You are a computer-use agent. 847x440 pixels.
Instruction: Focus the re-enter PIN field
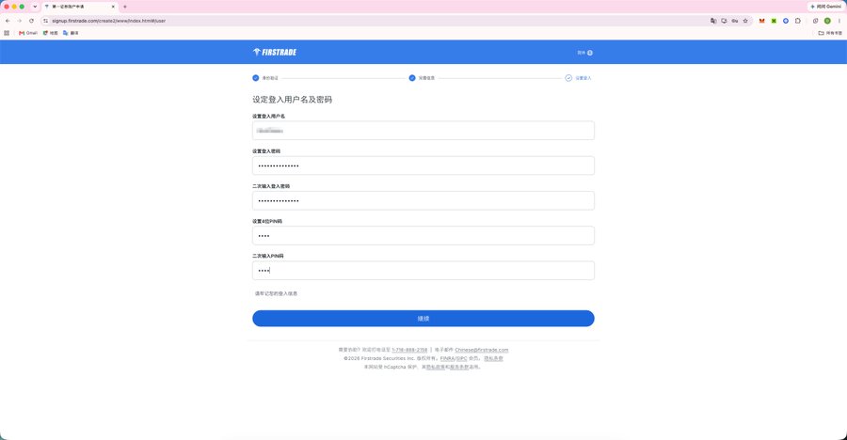(423, 271)
